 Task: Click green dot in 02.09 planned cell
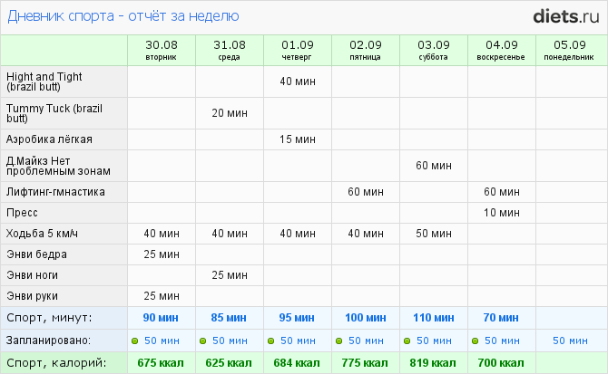click(338, 340)
